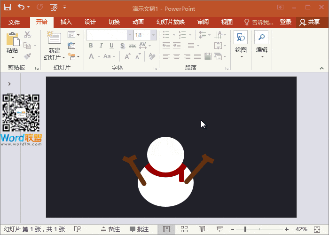This screenshot has width=329, height=235.
Task: Toggle Normal view button in the status bar
Action: (x=166, y=229)
